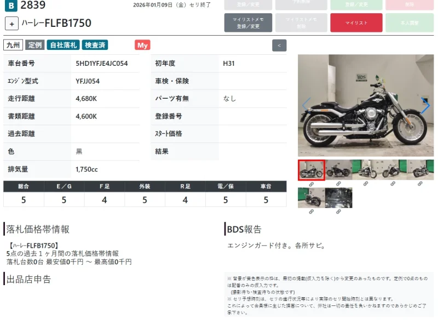This screenshot has width=438, height=329.
Task: Click first-year value H31
Action: pyautogui.click(x=228, y=64)
